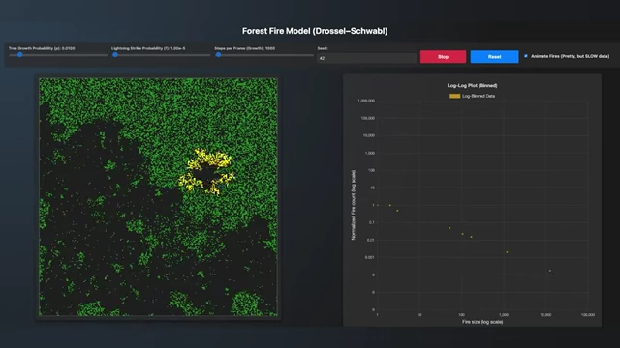Click the 100,000 x-axis tick label
The image size is (620, 348).
[x=588, y=315]
